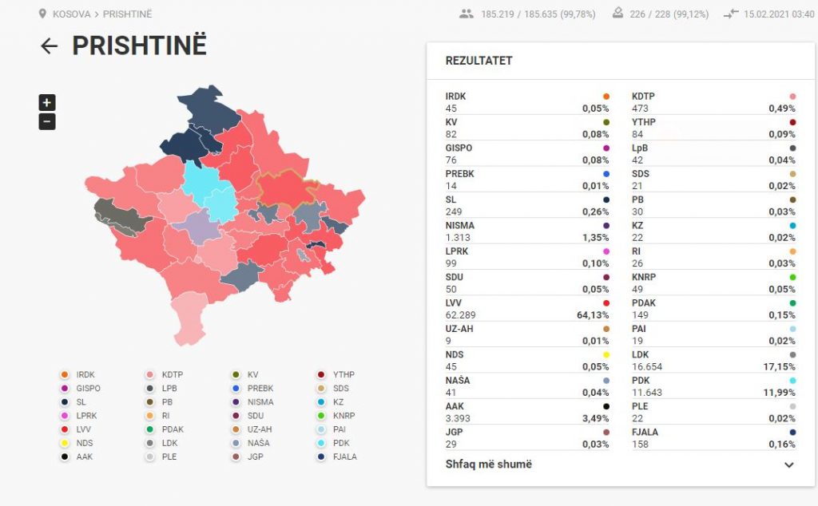Click PDK result 11,99% in results panel
This screenshot has width=818, height=506.
tap(779, 393)
